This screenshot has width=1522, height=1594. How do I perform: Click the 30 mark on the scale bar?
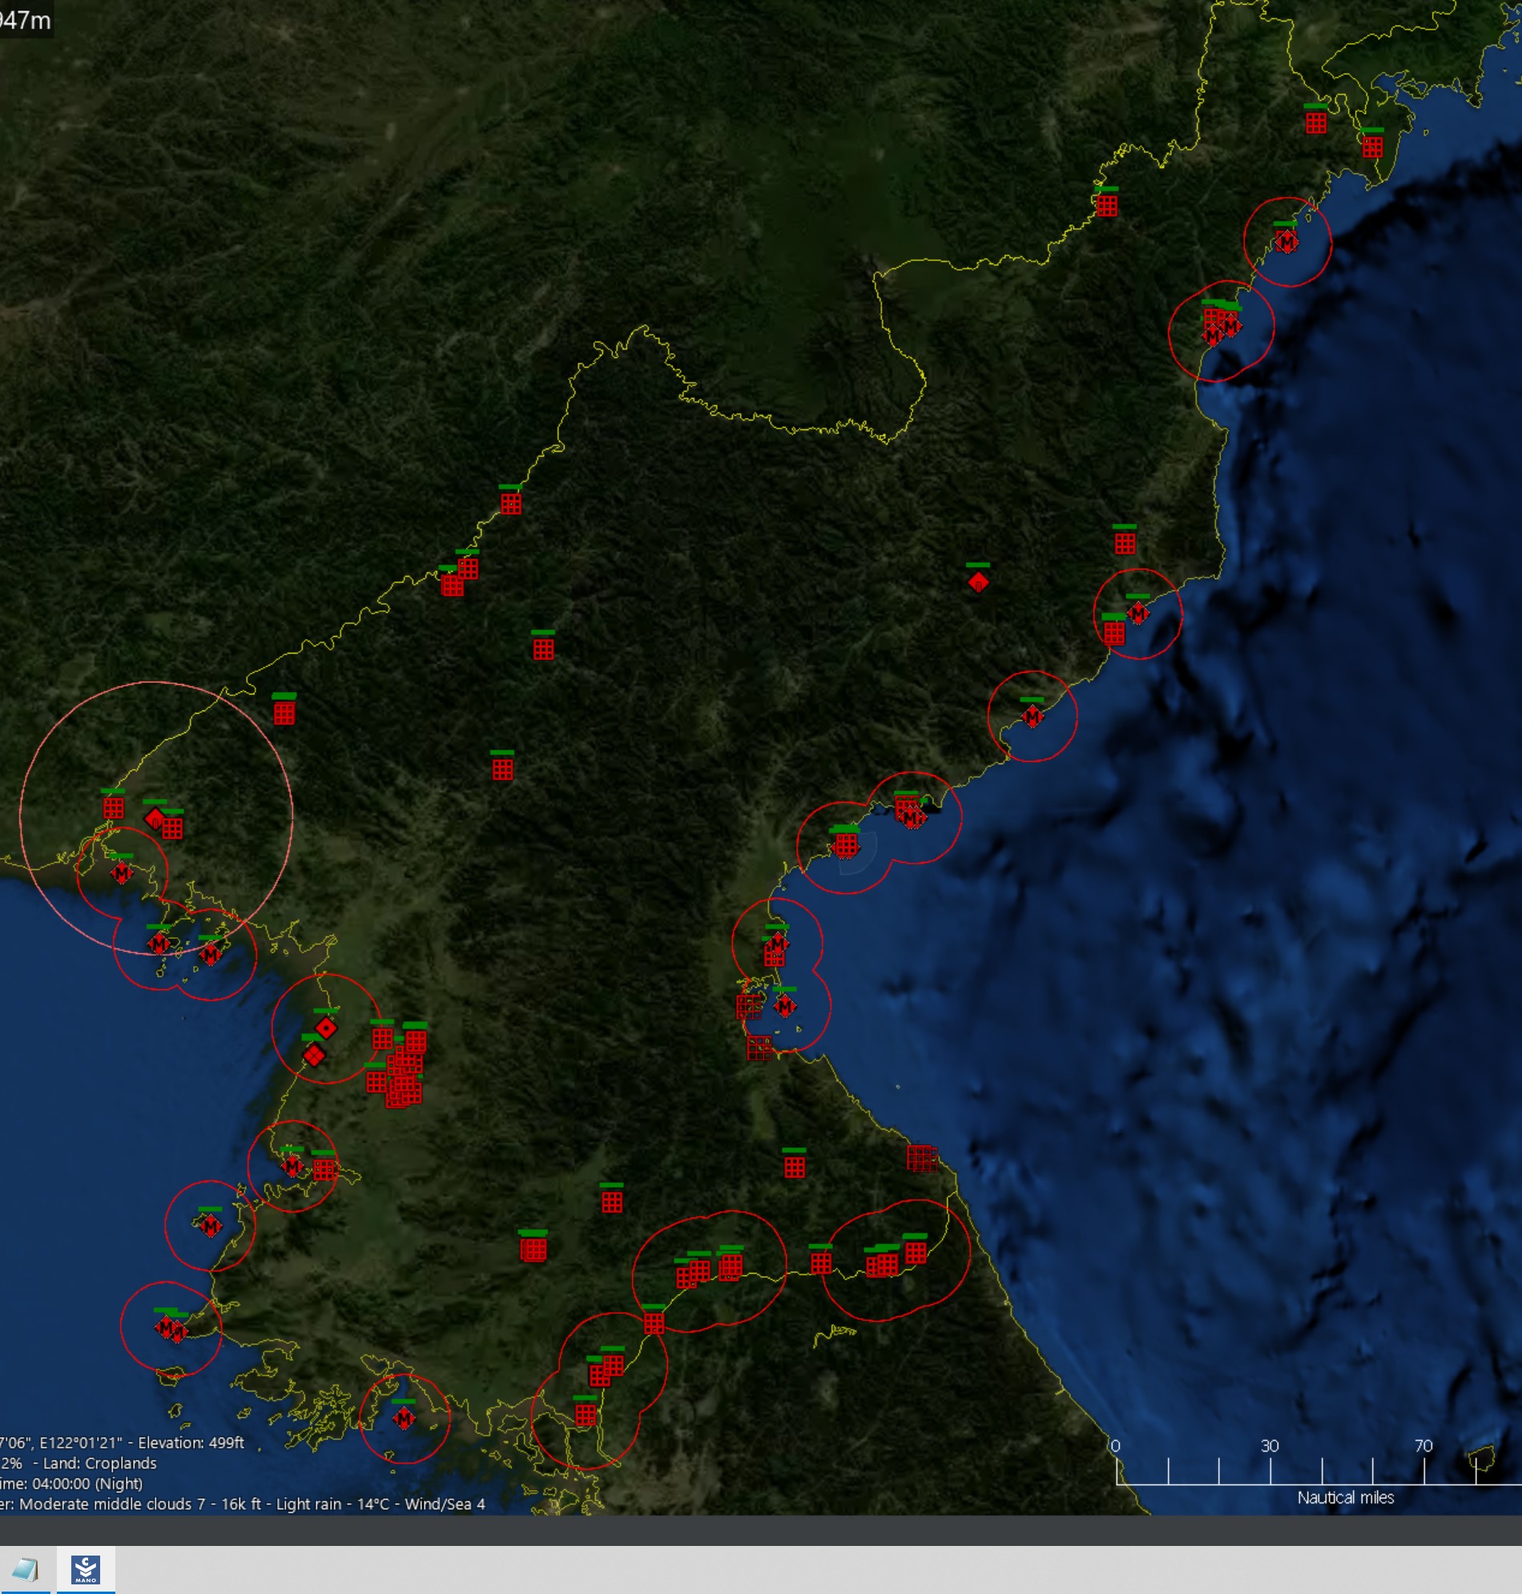pos(1270,1446)
